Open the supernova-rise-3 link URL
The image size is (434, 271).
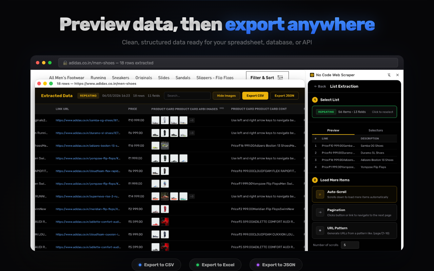pos(88,196)
